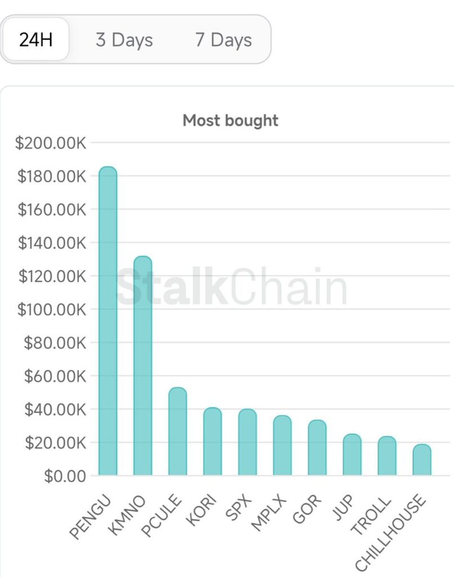454x577 pixels.
Task: Select the 24H time range tab
Action: [x=35, y=40]
